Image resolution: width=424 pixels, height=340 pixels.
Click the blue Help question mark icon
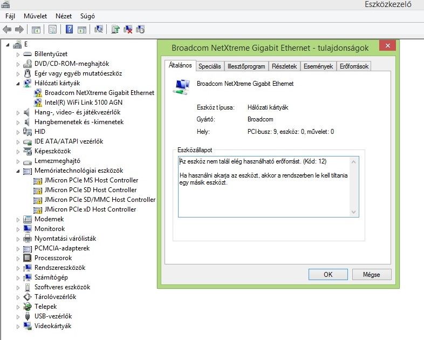69,29
